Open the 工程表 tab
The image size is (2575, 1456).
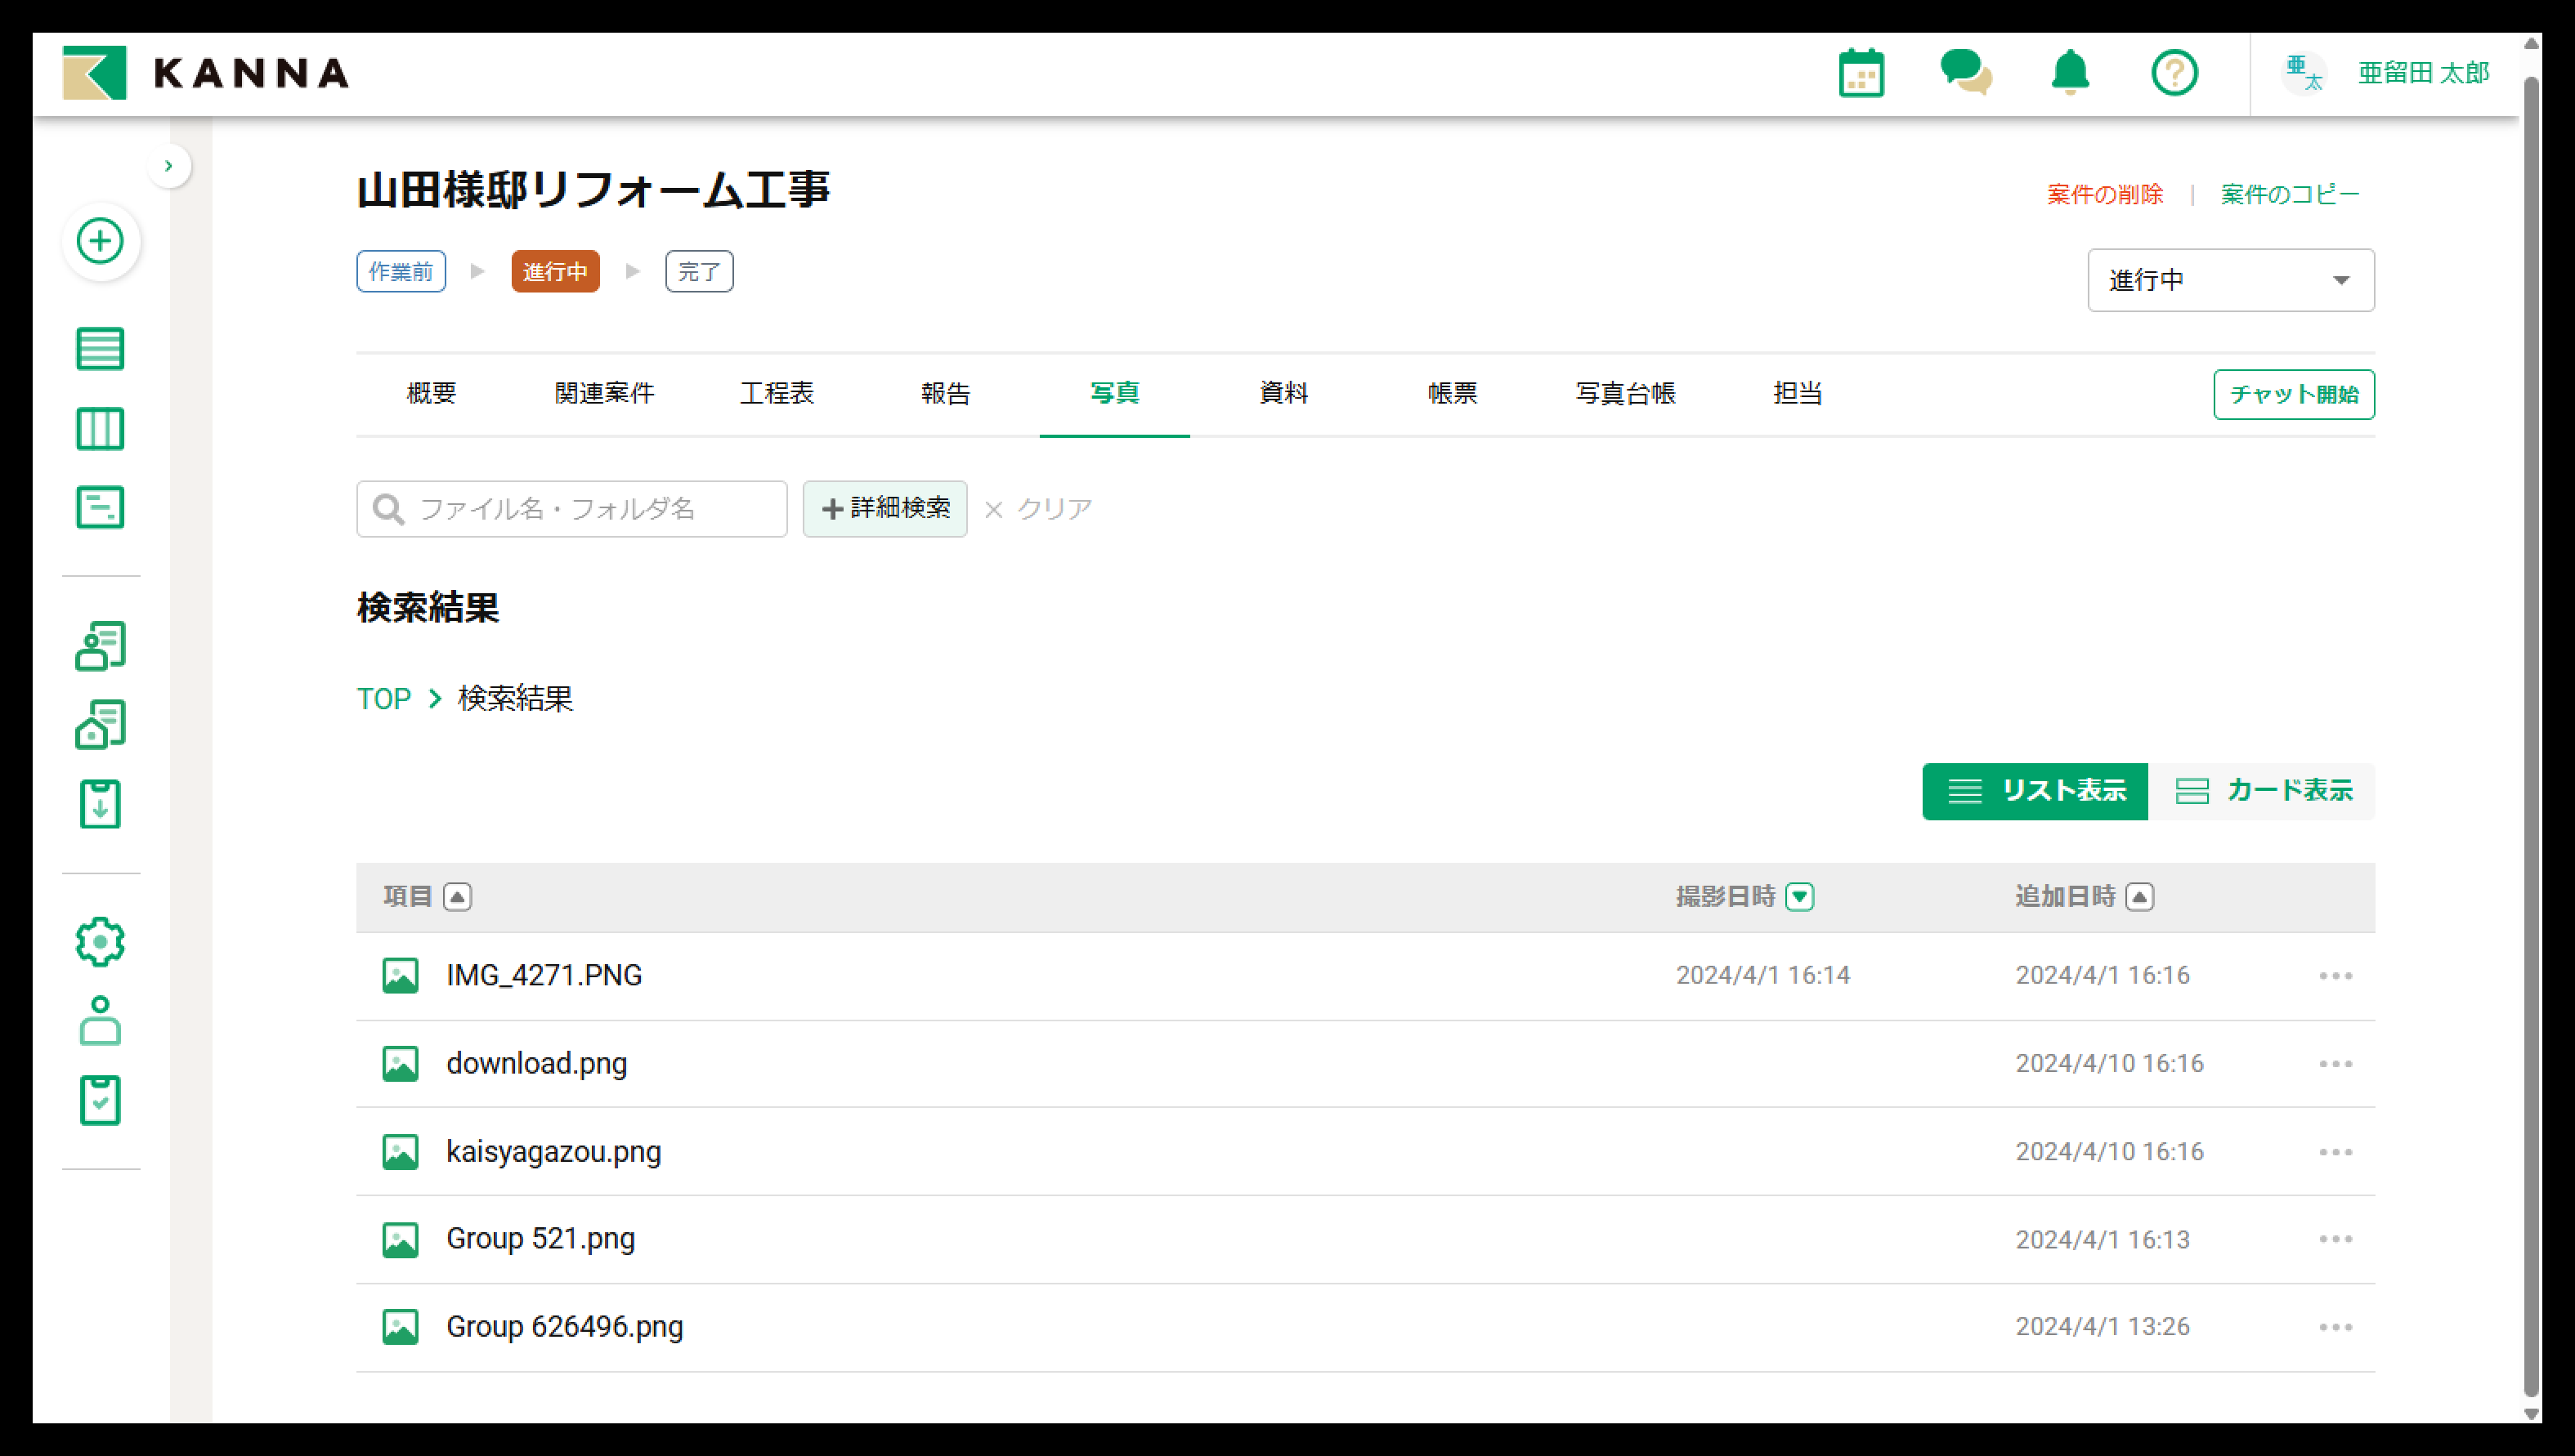tap(777, 393)
